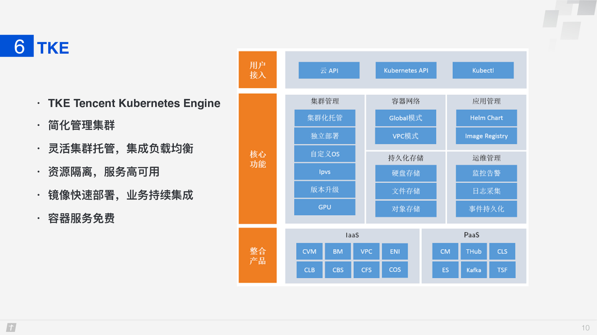Click the '独立部署' box
Image resolution: width=597 pixels, height=335 pixels.
point(325,136)
